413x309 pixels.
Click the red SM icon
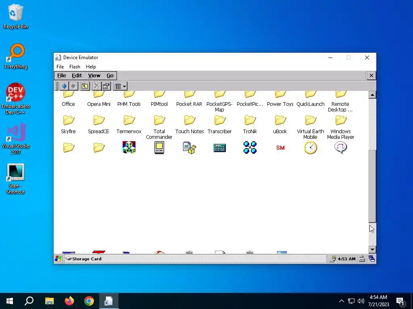[281, 148]
